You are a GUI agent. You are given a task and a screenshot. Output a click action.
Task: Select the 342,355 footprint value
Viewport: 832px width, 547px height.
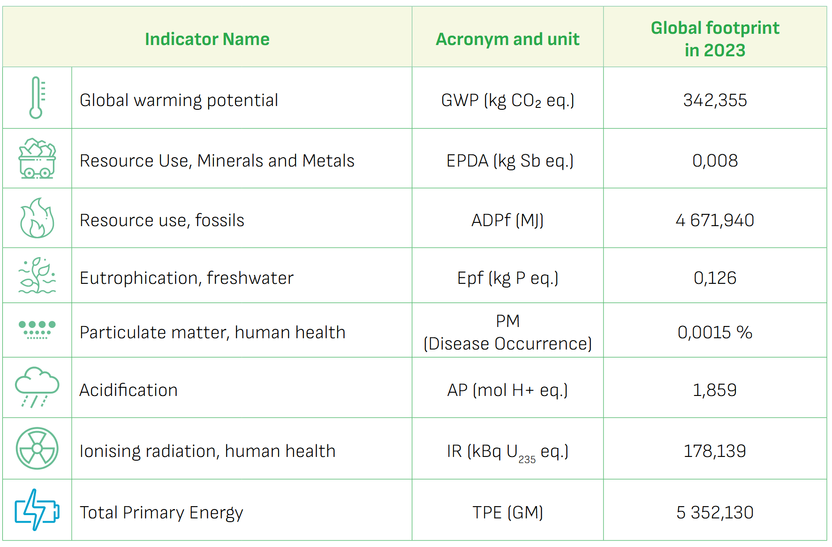(x=715, y=100)
